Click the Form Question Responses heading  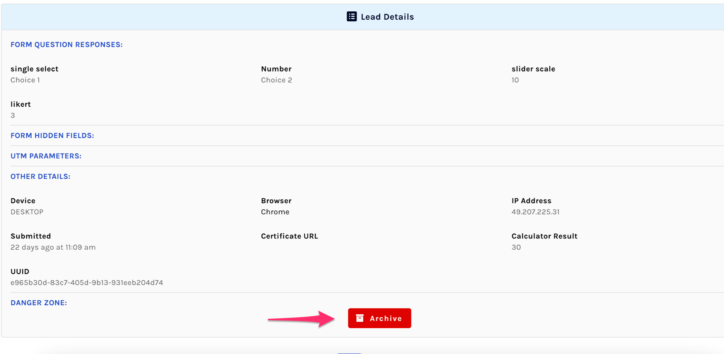point(66,45)
